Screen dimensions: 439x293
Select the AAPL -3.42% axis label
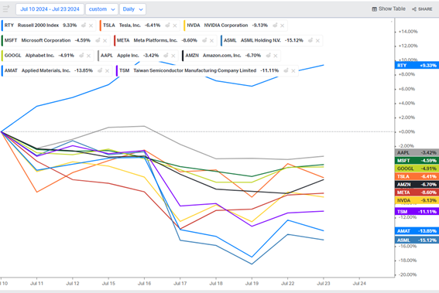417,152
